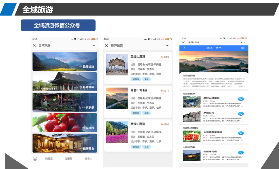279x169 pixels.
Task: Click the 线路民宿 section heading
Action: point(189,147)
